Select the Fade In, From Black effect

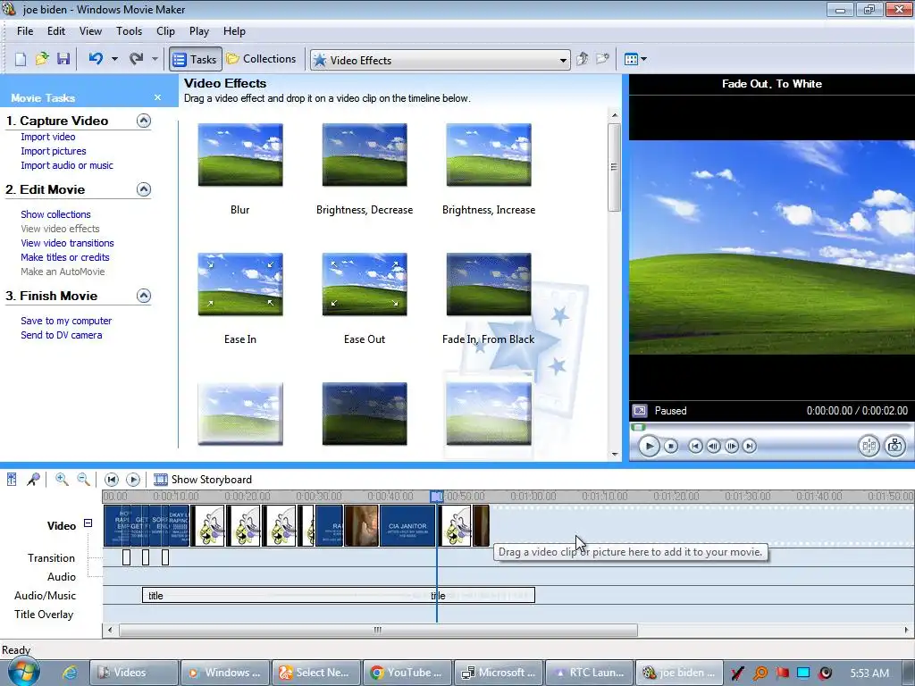(489, 285)
